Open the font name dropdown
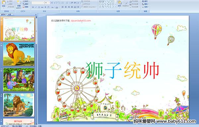Viewport: 199px width, 127px height. click(43, 3)
